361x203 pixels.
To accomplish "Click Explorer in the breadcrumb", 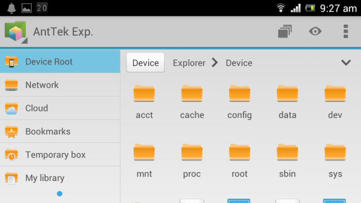I will pos(189,63).
